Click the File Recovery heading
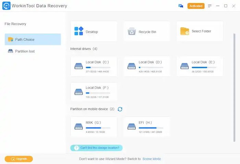The width and height of the screenshot is (240, 164). [15, 24]
